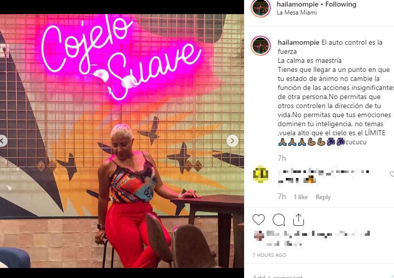Click the small avatar next to liked-by text
The height and width of the screenshot is (278, 394).
coord(259,235)
